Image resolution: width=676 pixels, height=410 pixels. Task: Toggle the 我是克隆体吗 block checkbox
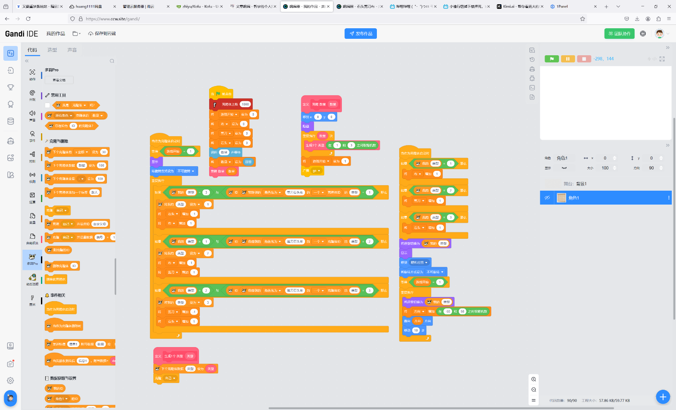pyautogui.click(x=47, y=105)
